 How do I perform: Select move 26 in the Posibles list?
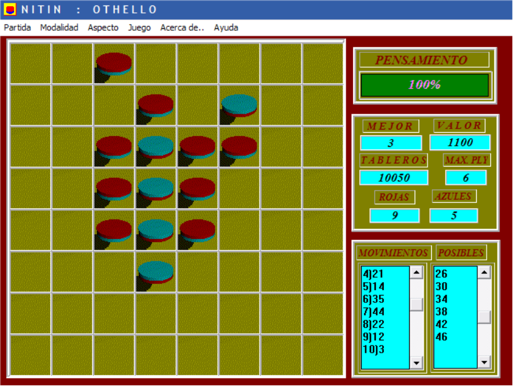(441, 274)
